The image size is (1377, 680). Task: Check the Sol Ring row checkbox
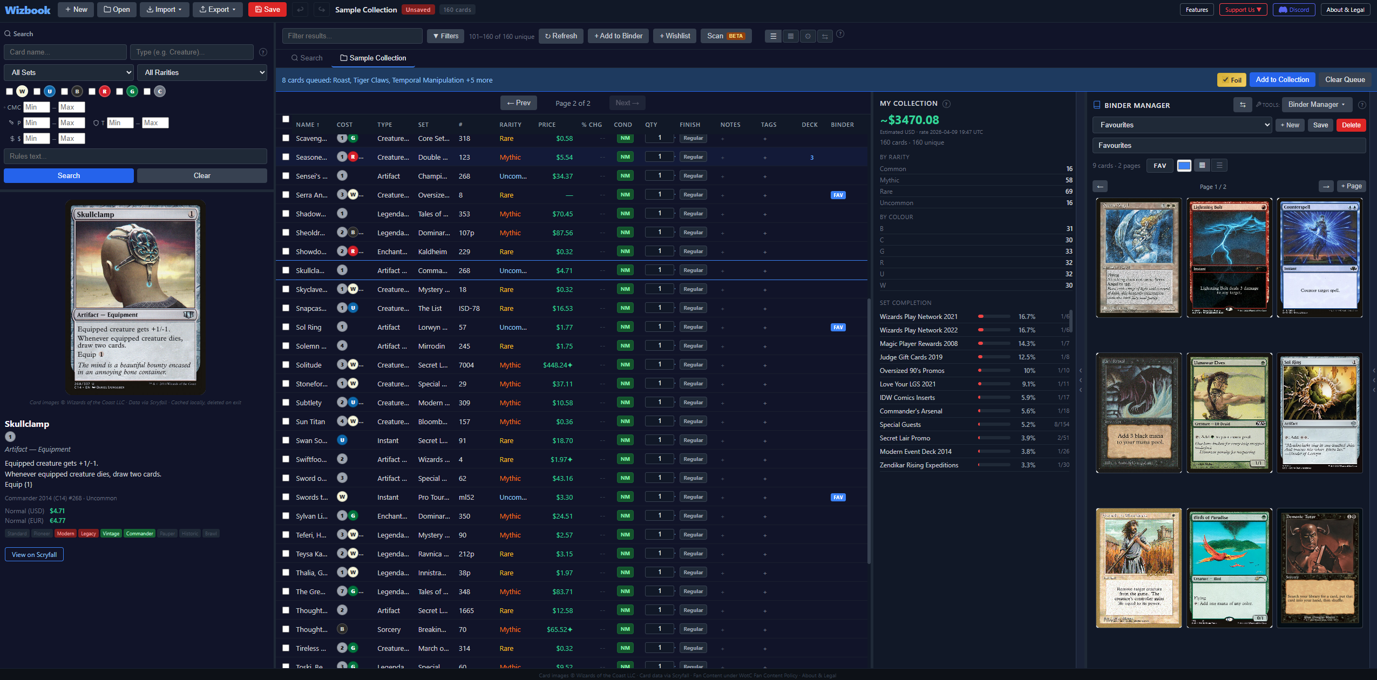286,327
